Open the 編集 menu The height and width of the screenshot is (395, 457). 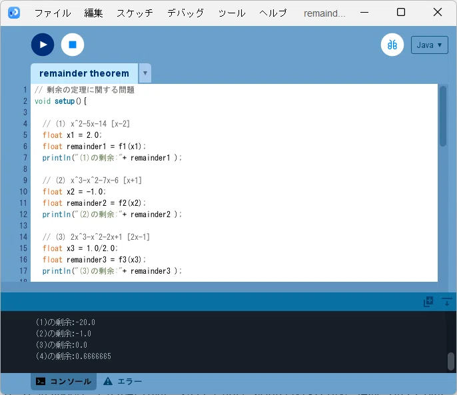pos(93,13)
